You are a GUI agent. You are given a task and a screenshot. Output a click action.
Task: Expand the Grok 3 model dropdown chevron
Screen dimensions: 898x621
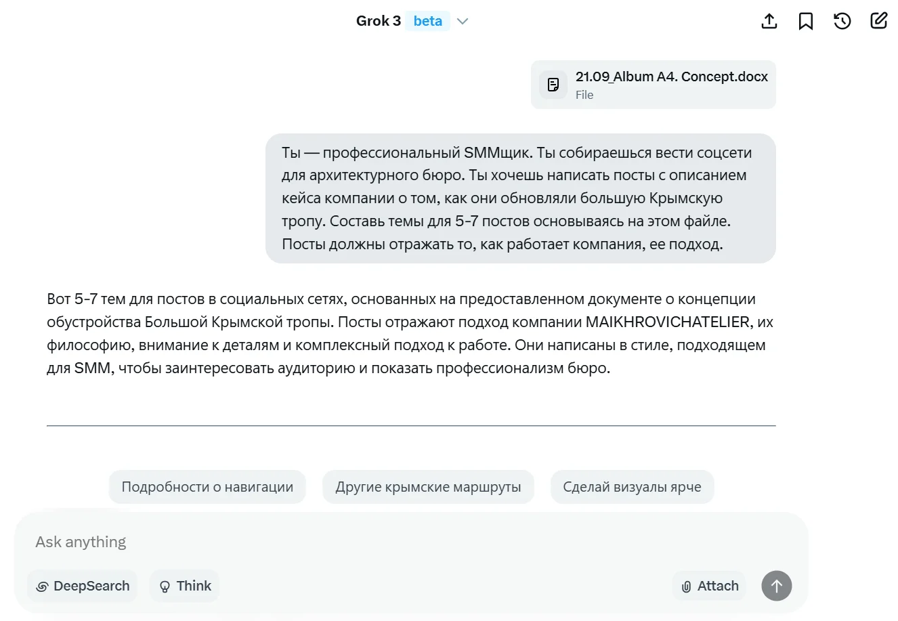(x=463, y=21)
